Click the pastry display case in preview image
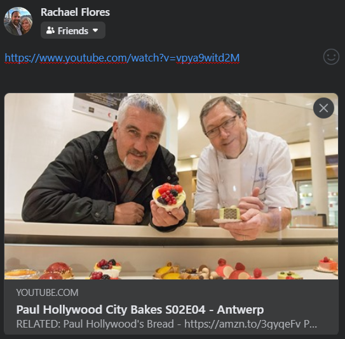This screenshot has height=339, width=345. point(171,261)
